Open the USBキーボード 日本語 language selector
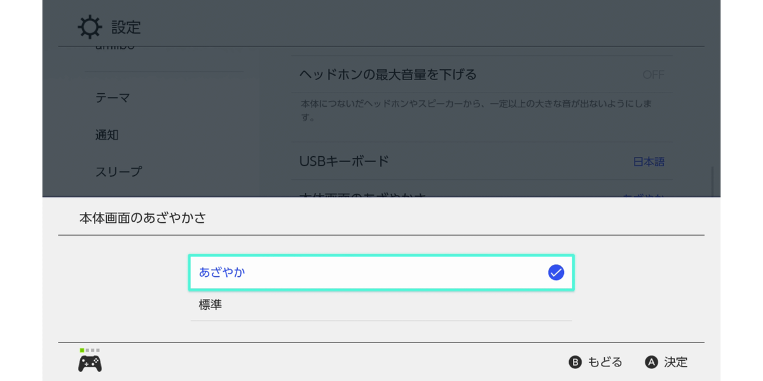This screenshot has height=381, width=763. pyautogui.click(x=649, y=161)
